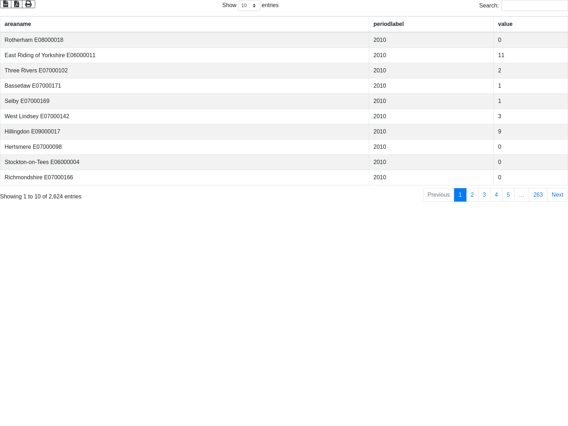568x426 pixels.
Task: Click the Previous pagination button
Action: (x=438, y=195)
